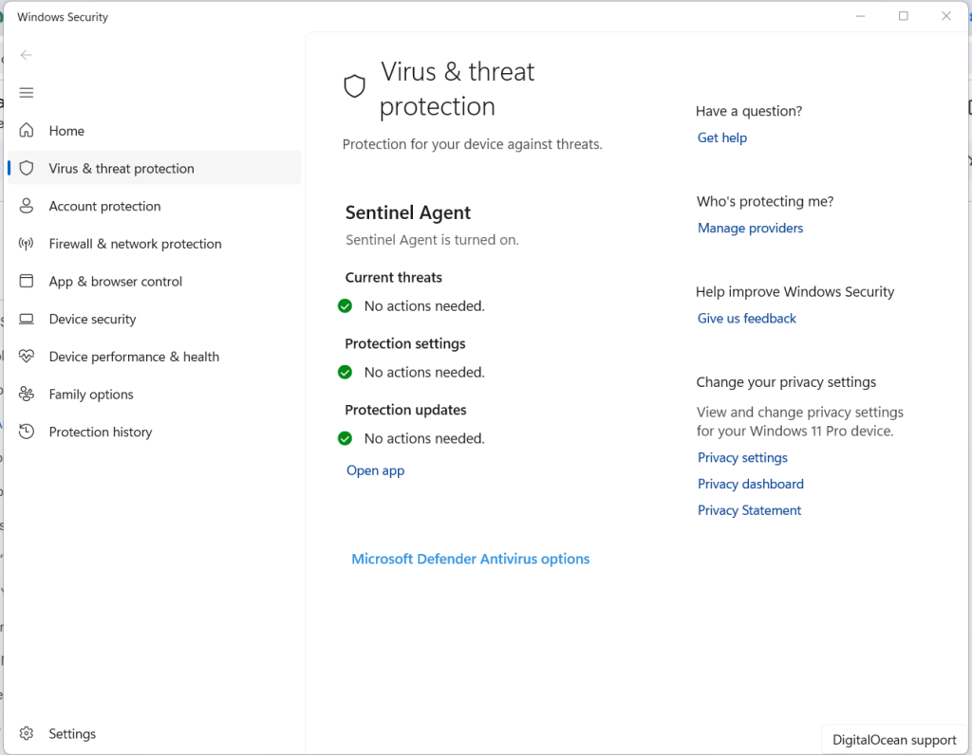Open Microsoft Defender Antivirus options
Viewport: 972px width, 755px height.
[x=471, y=559]
